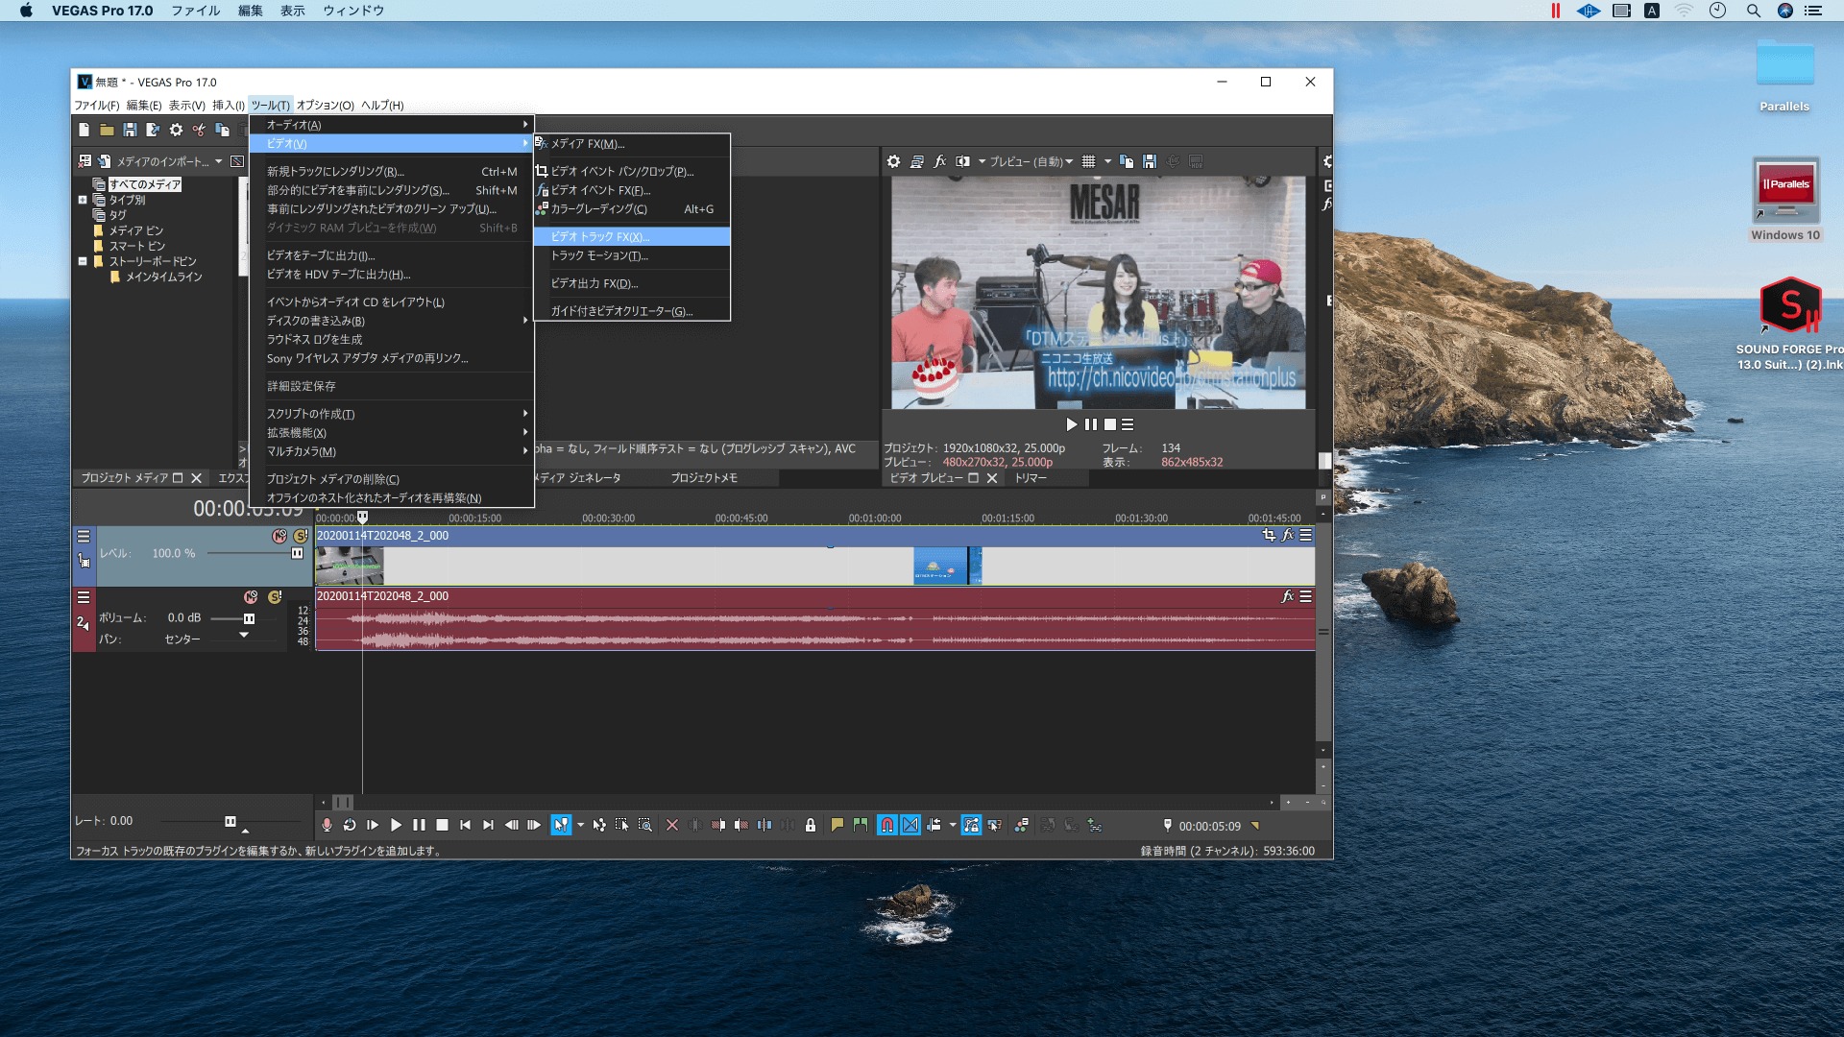This screenshot has width=1844, height=1037.
Task: Click the Copy toolbar icon
Action: (x=222, y=130)
